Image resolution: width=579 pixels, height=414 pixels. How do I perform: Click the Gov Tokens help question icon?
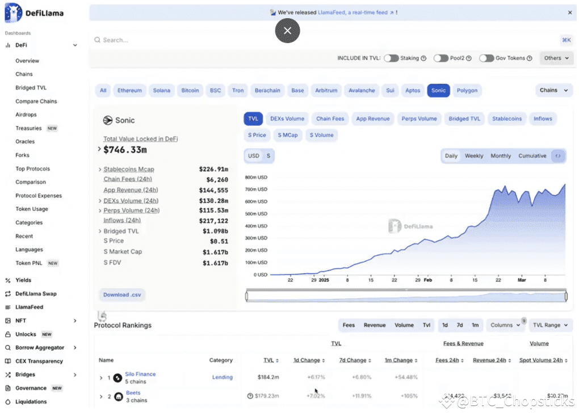(x=529, y=58)
